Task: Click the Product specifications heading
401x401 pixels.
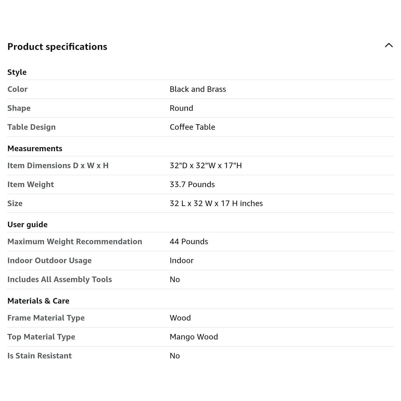Action: [57, 47]
